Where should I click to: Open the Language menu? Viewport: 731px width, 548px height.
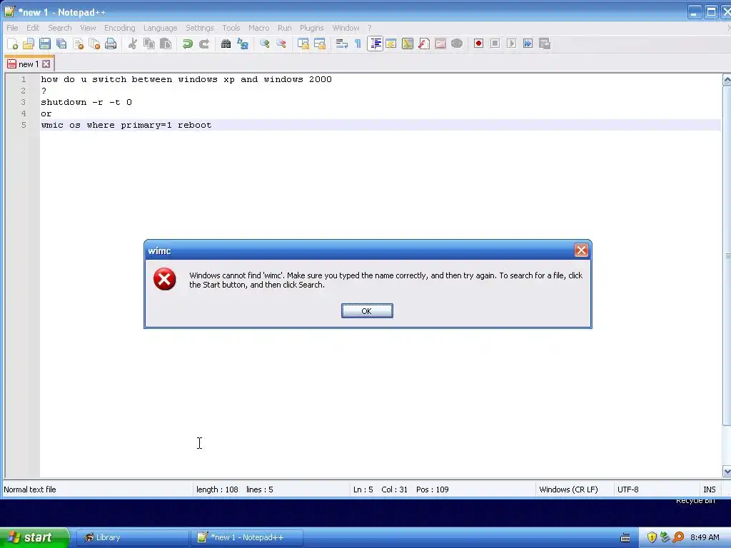pyautogui.click(x=161, y=28)
